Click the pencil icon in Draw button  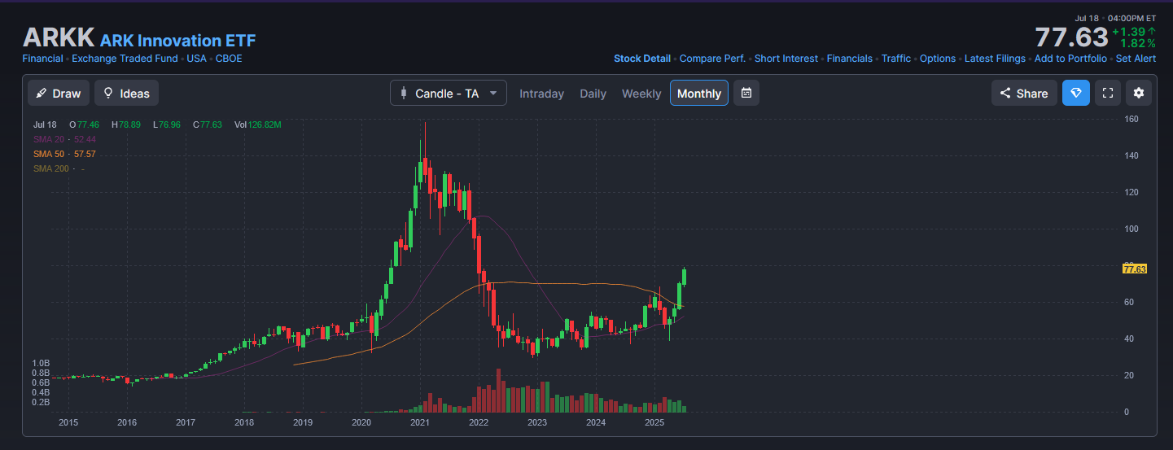42,93
